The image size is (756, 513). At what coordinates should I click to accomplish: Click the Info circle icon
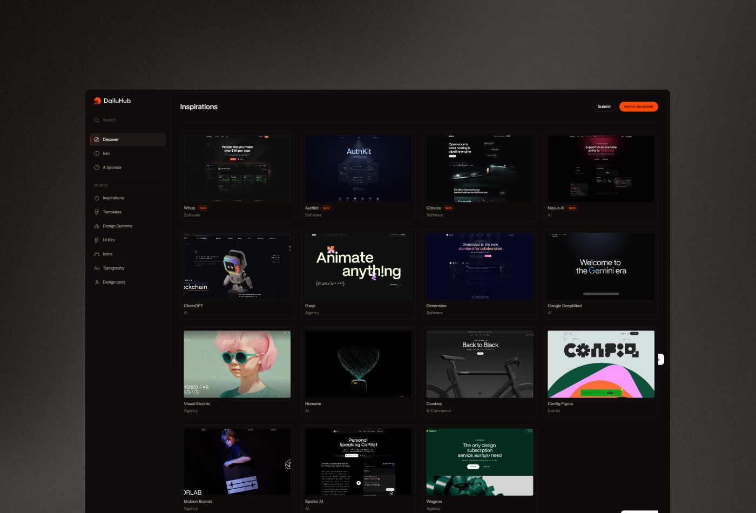coord(97,153)
